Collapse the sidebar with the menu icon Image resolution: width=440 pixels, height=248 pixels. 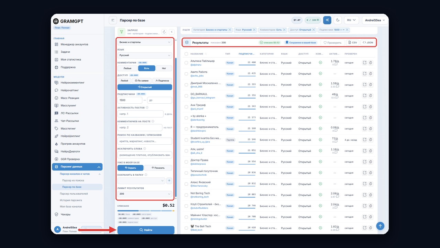tap(113, 20)
